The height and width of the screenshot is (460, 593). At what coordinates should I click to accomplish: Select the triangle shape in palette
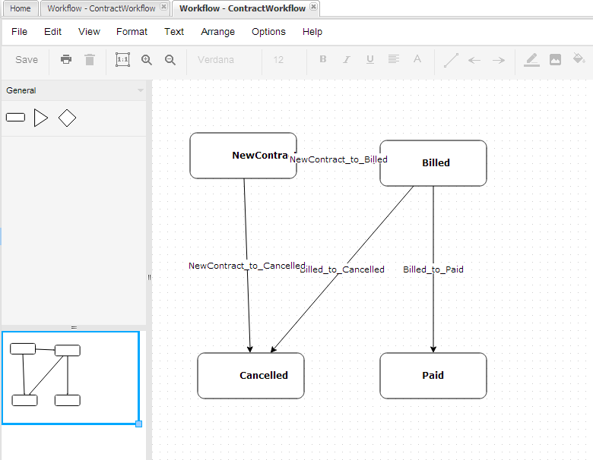tap(41, 118)
